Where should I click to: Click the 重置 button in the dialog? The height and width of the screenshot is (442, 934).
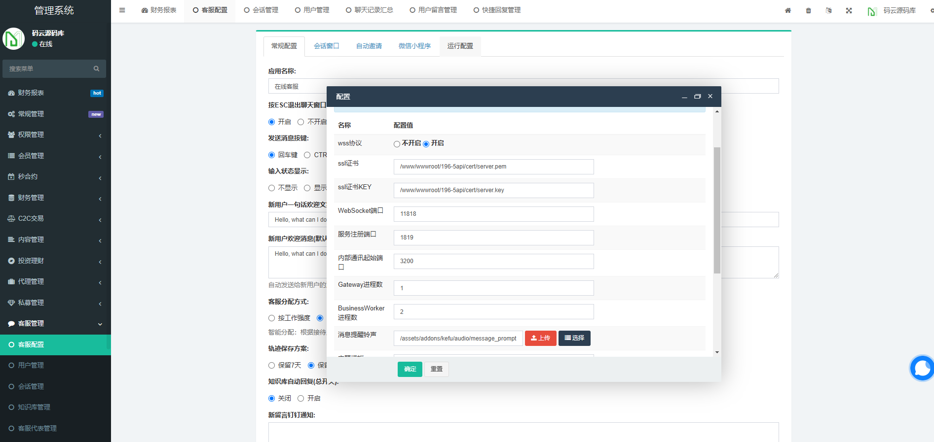click(436, 369)
